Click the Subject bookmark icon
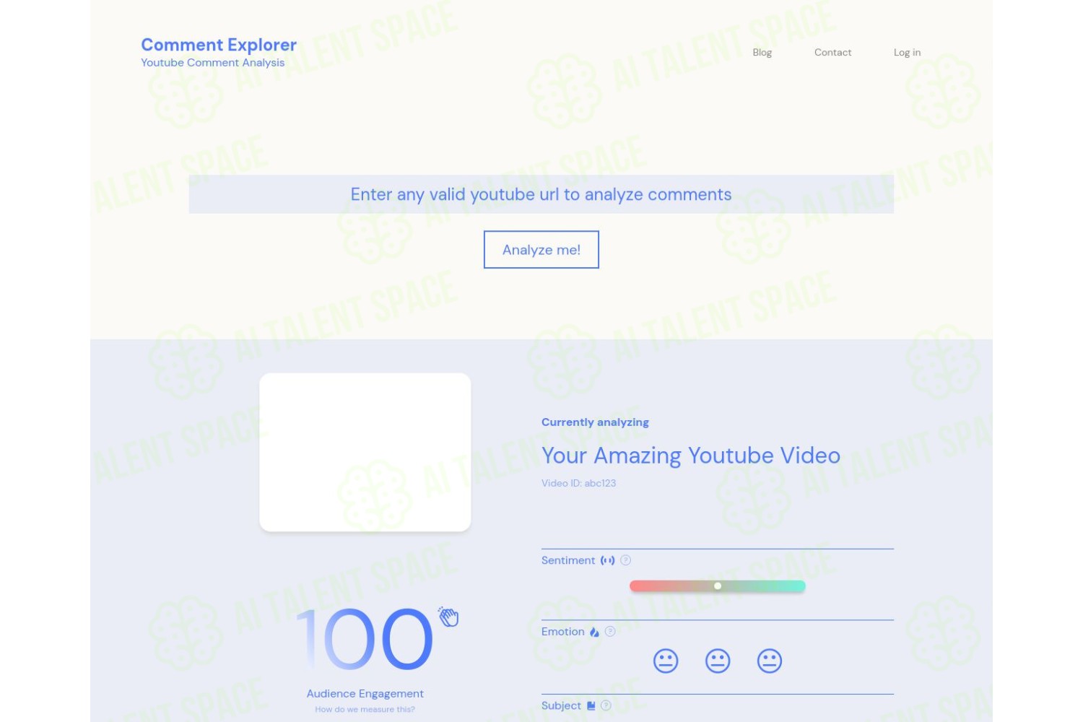This screenshot has height=722, width=1083. click(591, 706)
